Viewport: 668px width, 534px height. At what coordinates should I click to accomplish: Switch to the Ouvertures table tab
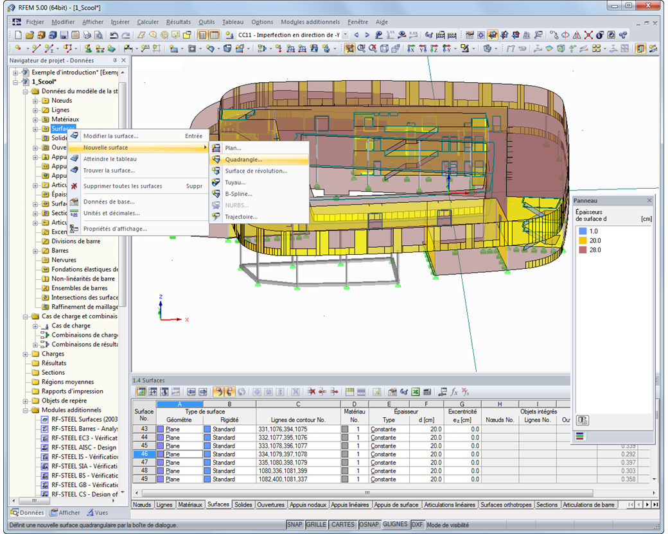pyautogui.click(x=270, y=504)
